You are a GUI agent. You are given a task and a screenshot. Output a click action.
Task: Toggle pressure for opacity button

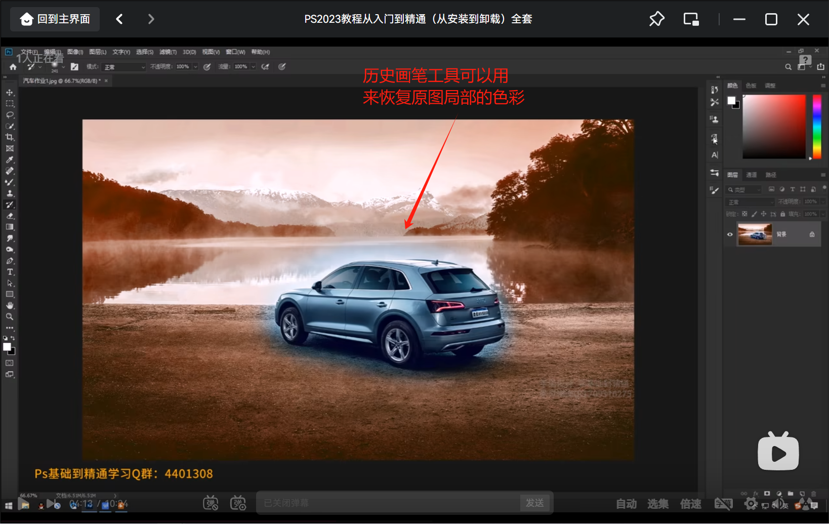207,67
